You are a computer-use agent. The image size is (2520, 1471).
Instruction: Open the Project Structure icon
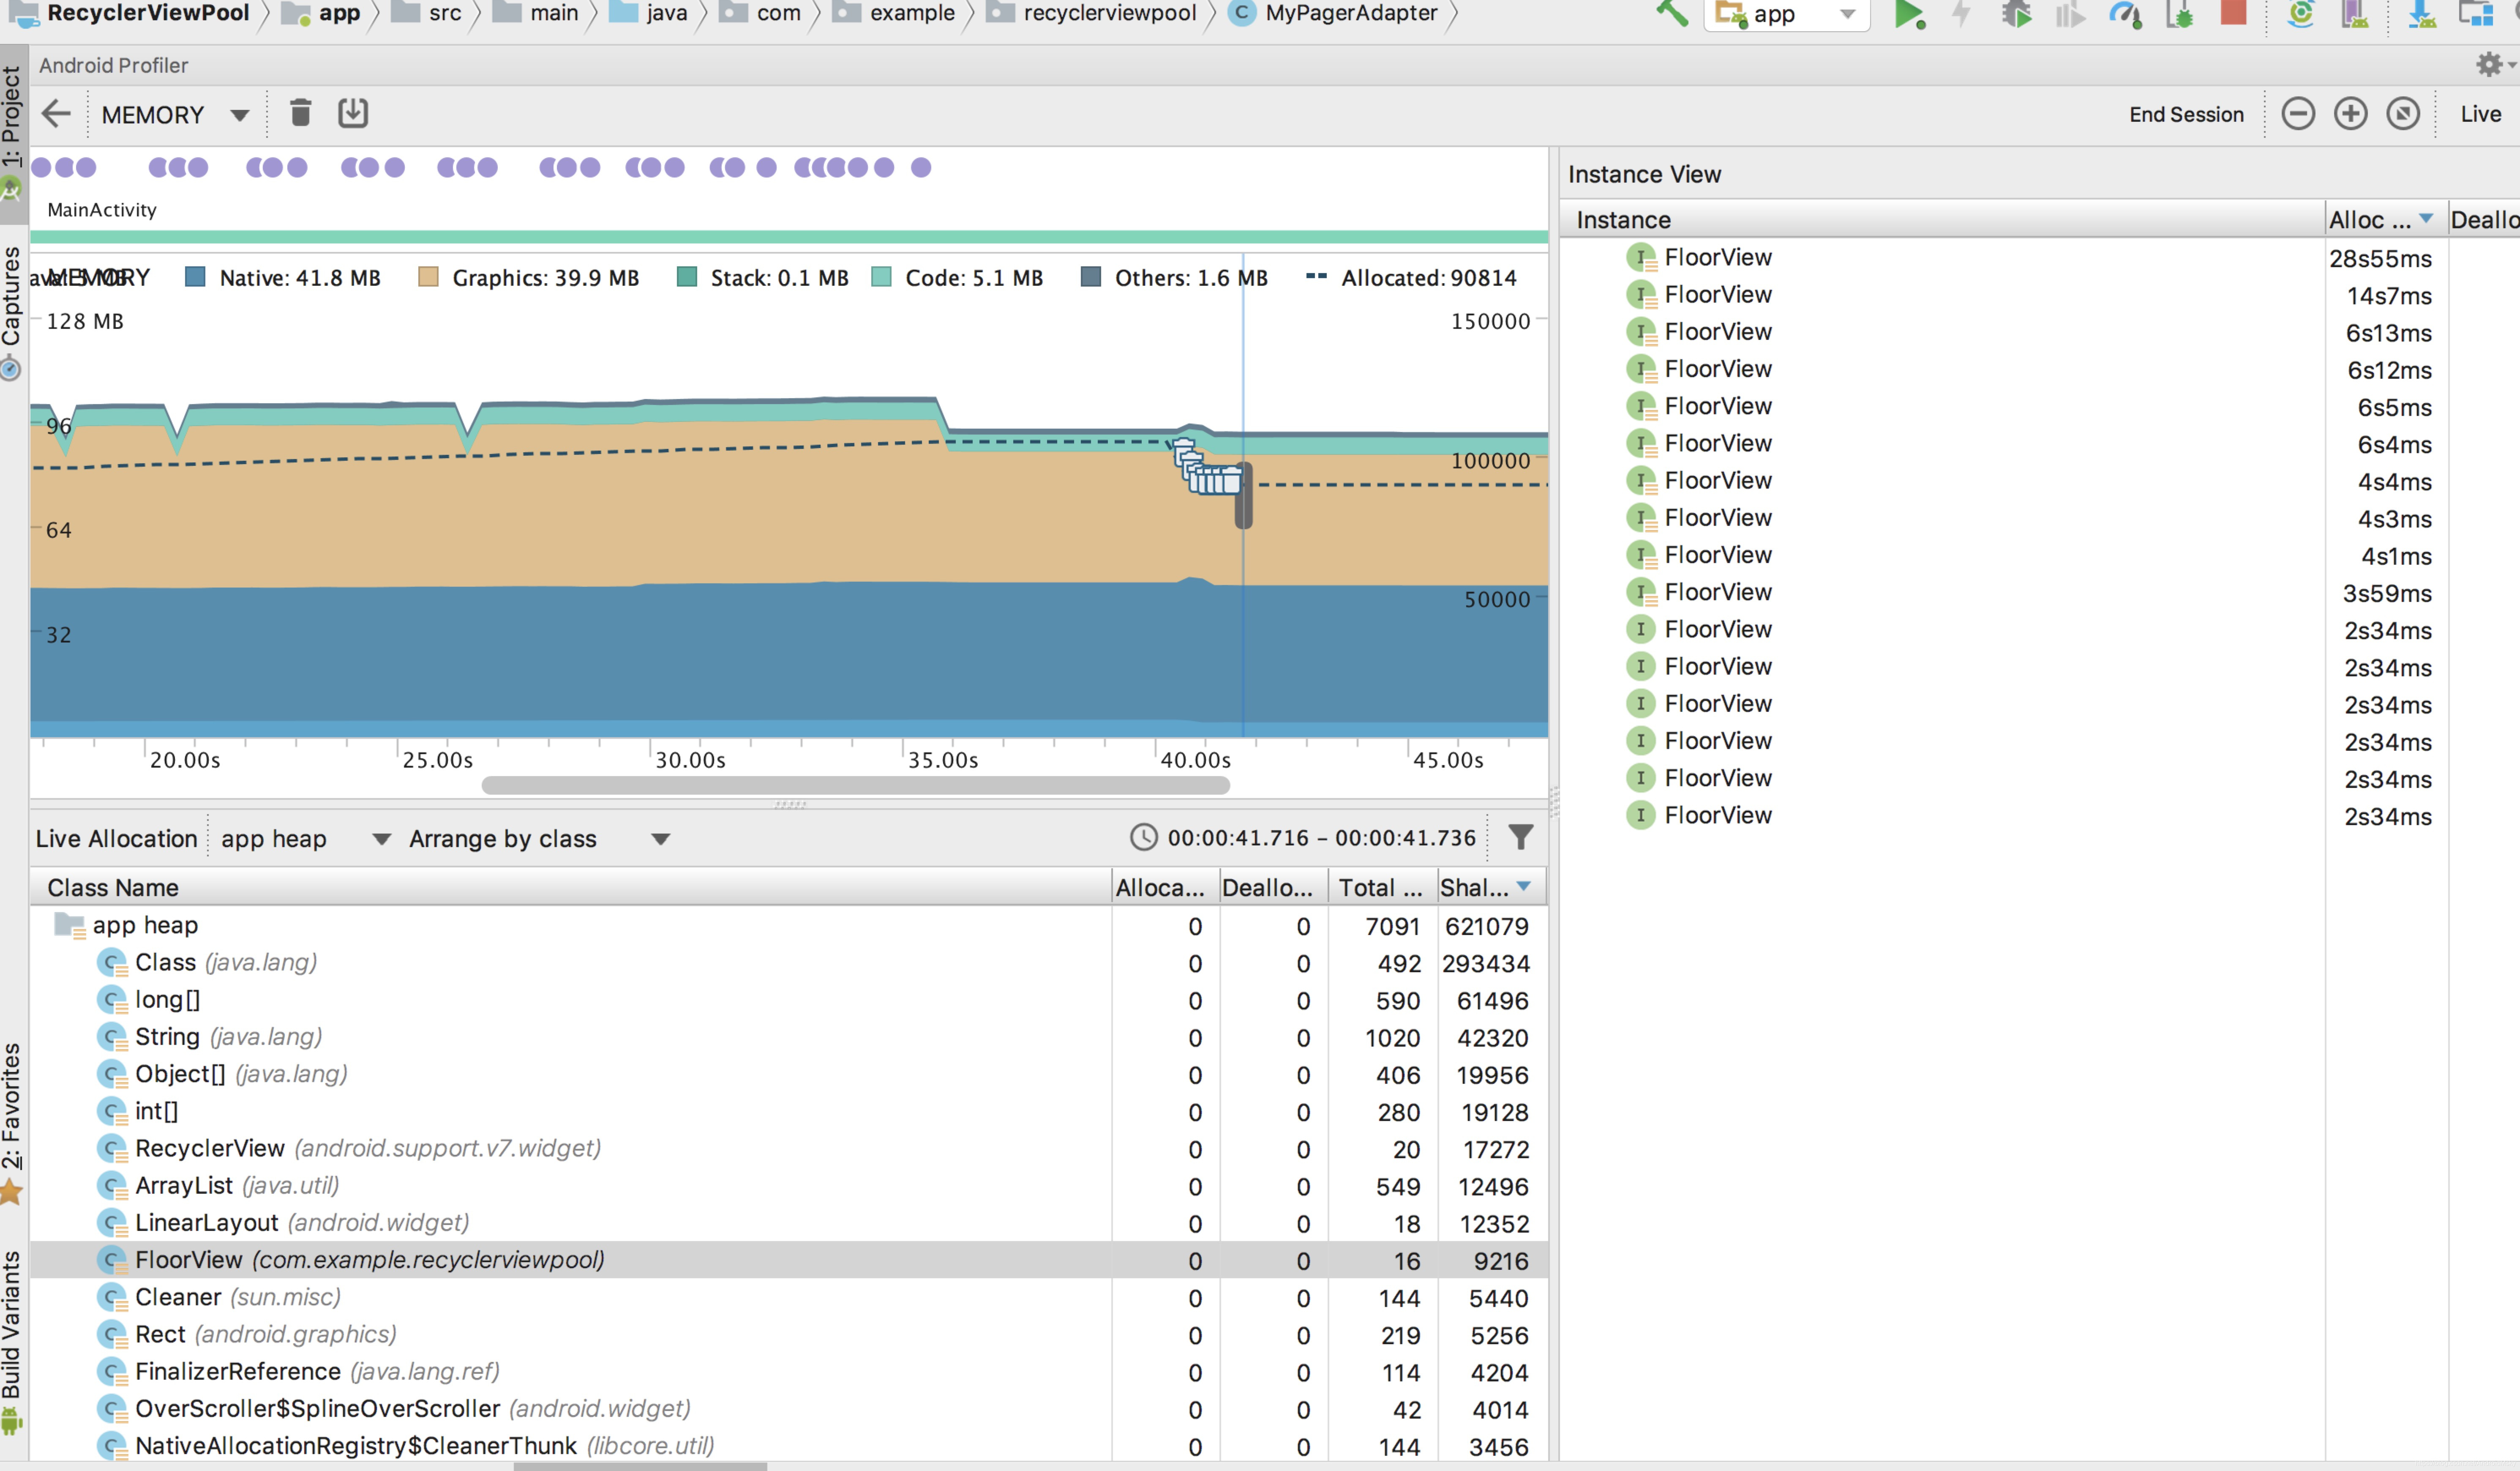click(x=2475, y=14)
